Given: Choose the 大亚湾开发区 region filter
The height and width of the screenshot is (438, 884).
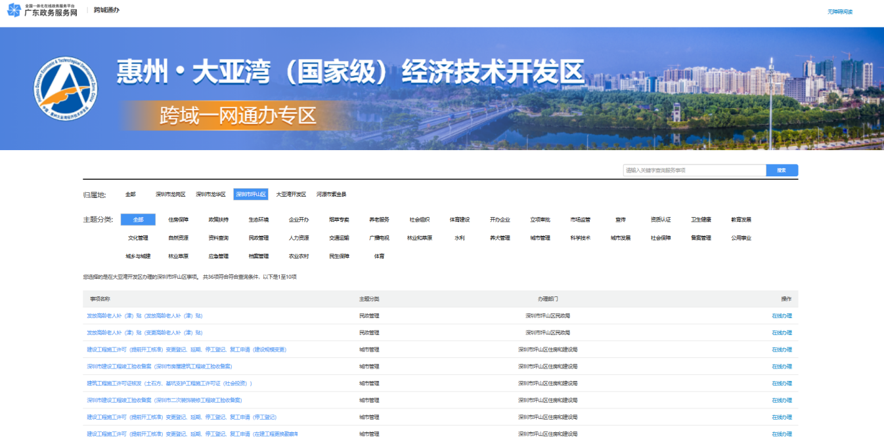Looking at the screenshot, I should coord(291,195).
